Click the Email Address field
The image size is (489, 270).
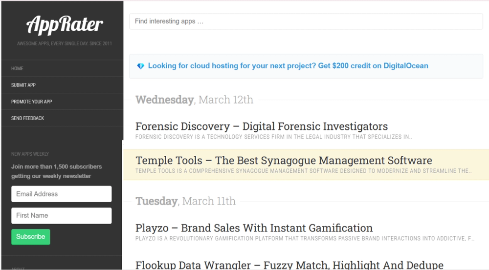coord(62,194)
